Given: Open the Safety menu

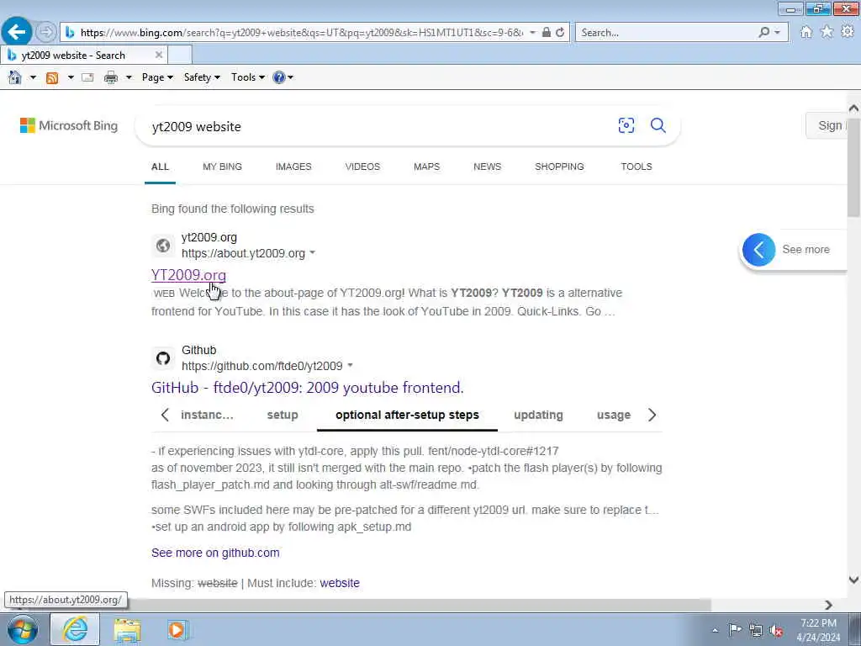Looking at the screenshot, I should pyautogui.click(x=202, y=77).
